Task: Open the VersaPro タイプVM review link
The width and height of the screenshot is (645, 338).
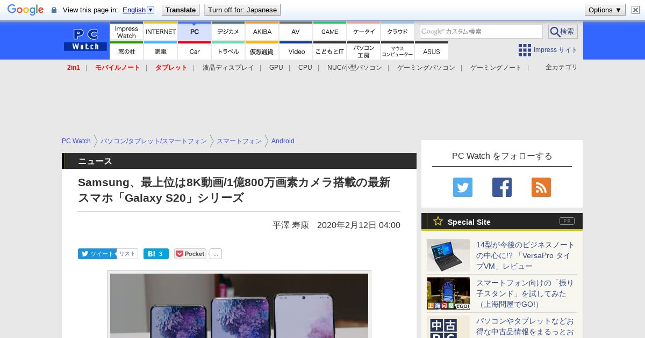Action: [526, 255]
